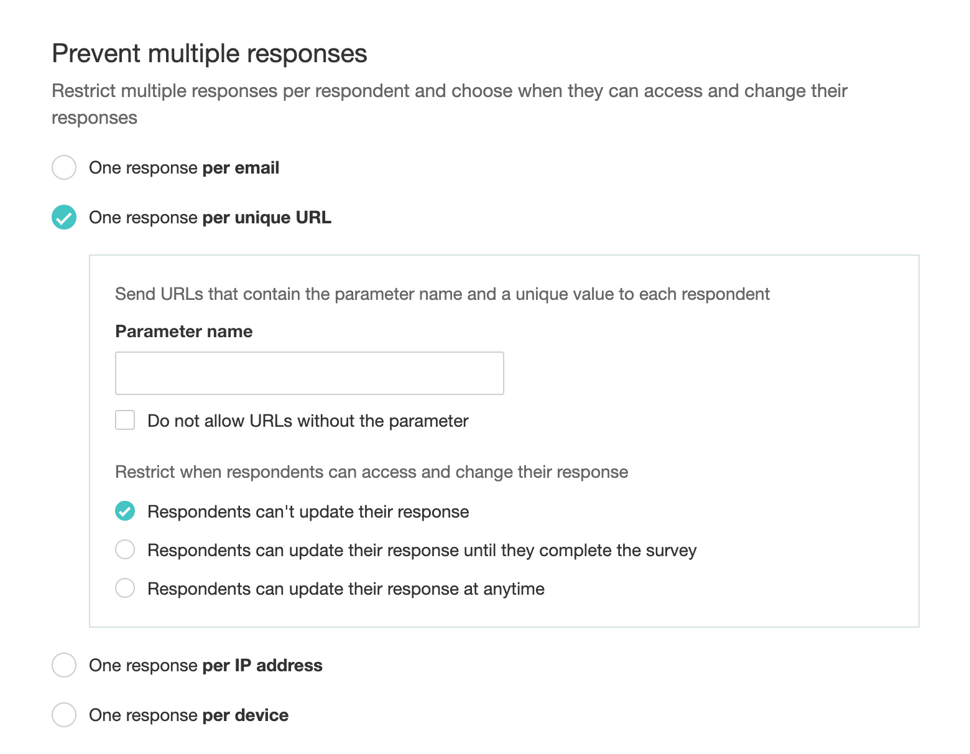970x754 pixels.
Task: Select update response at anytime radio button
Action: [x=125, y=588]
